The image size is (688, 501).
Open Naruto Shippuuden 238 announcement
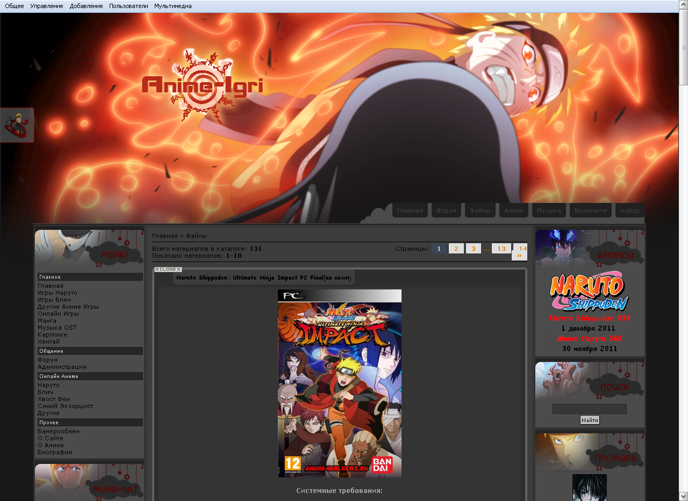click(590, 318)
